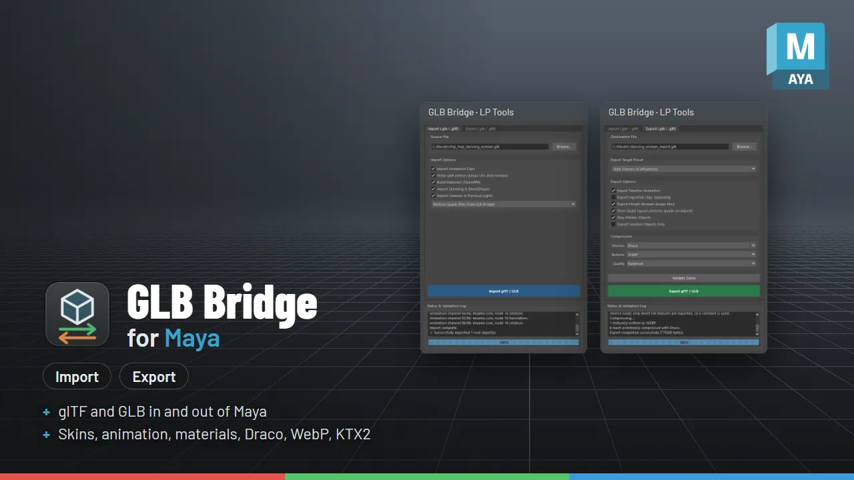Image resolution: width=854 pixels, height=480 pixels.
Task: Click the export panel 100% progress bar
Action: (x=684, y=342)
